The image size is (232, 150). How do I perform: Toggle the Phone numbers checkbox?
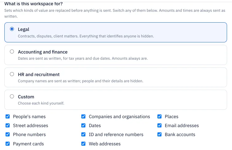(x=7, y=134)
